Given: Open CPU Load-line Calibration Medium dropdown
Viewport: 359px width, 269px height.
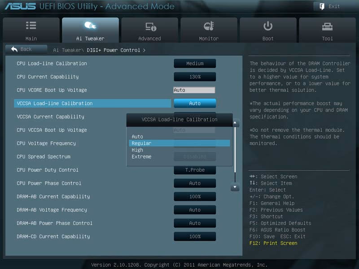Looking at the screenshot, I should tap(195, 63).
